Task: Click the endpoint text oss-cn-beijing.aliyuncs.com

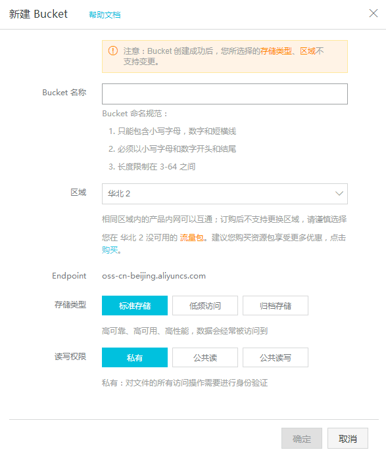Action: coord(154,276)
